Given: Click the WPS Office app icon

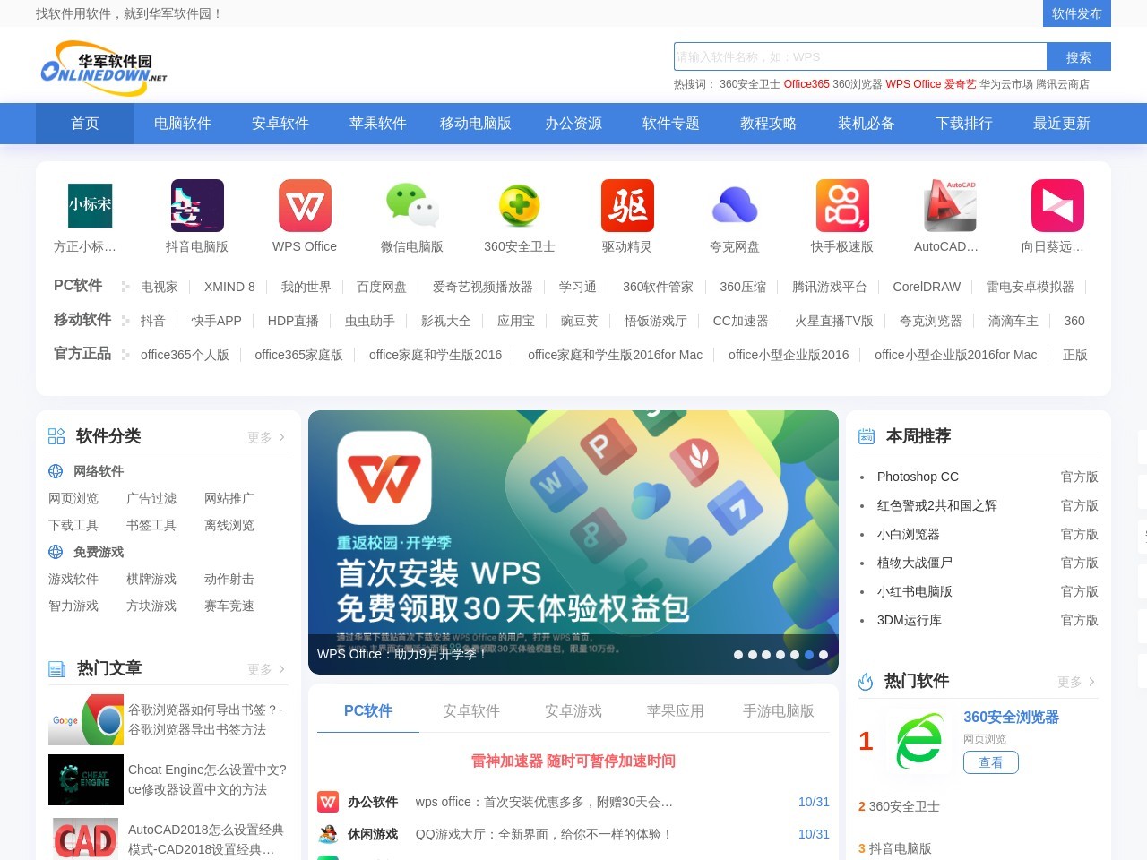Looking at the screenshot, I should pyautogui.click(x=305, y=205).
